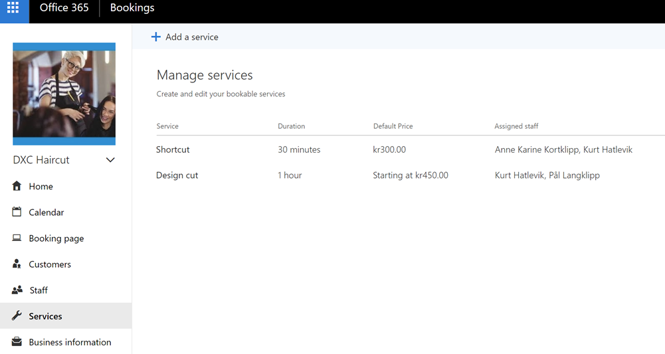
Task: Click the Bookings app title
Action: (x=132, y=8)
